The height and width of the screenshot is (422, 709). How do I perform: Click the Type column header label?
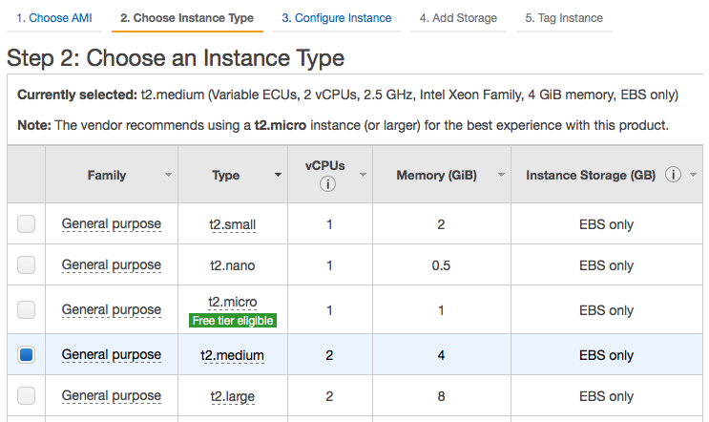tap(225, 175)
